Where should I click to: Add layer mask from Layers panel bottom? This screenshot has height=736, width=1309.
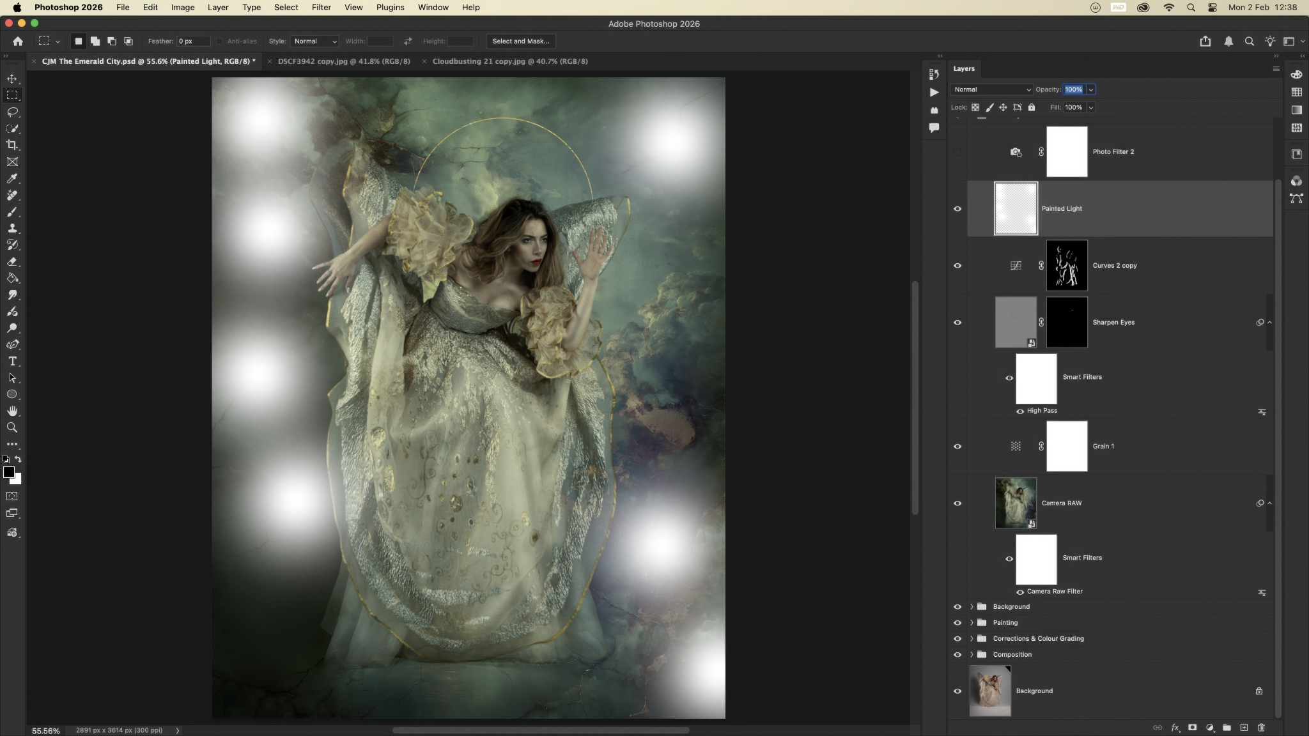coord(1192,727)
